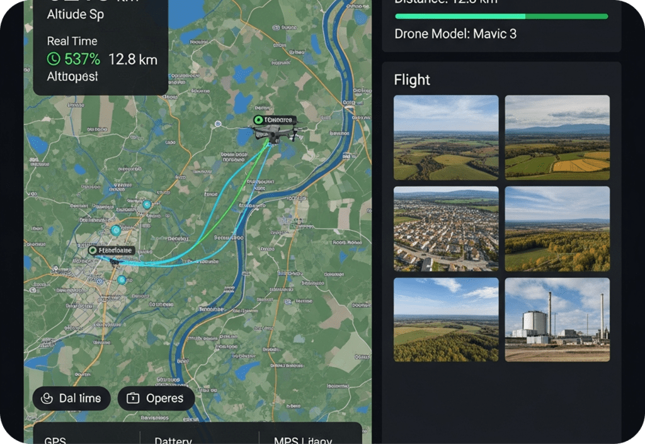
Task: Click the green distance progress bar
Action: click(x=501, y=16)
